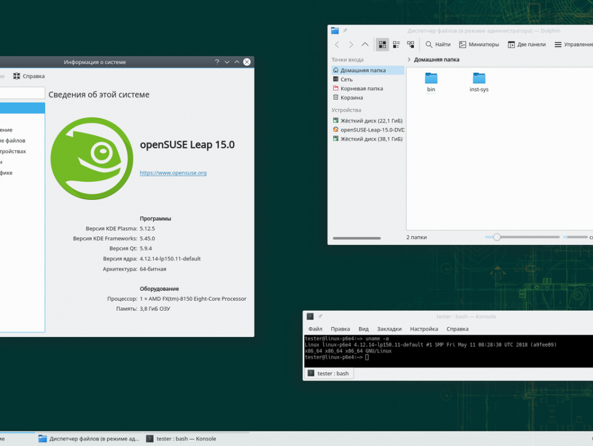Open openSUSE-Leap-15.0-DVD device
This screenshot has width=593, height=446.
pyautogui.click(x=368, y=130)
